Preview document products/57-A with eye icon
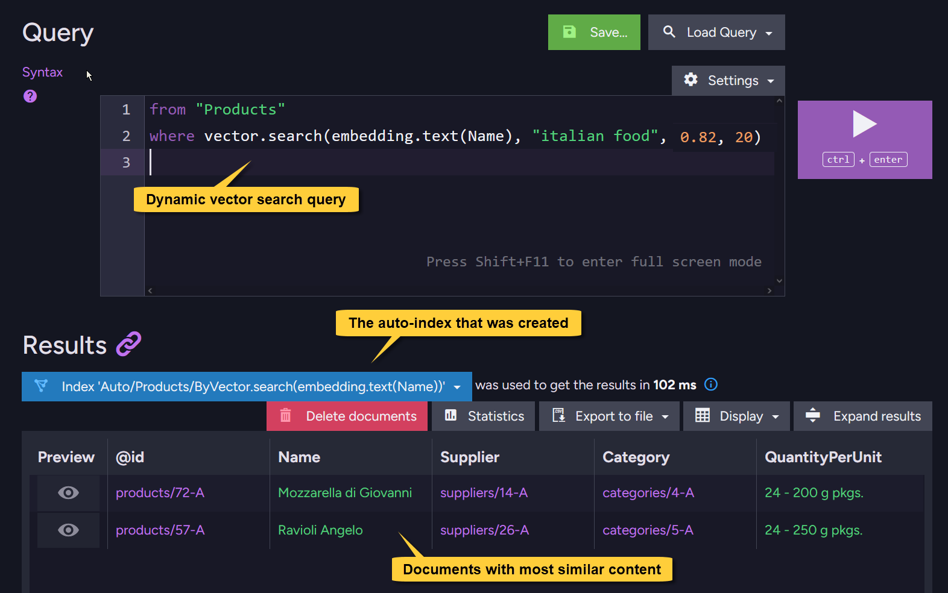Screen dimensions: 948x593 [x=68, y=530]
